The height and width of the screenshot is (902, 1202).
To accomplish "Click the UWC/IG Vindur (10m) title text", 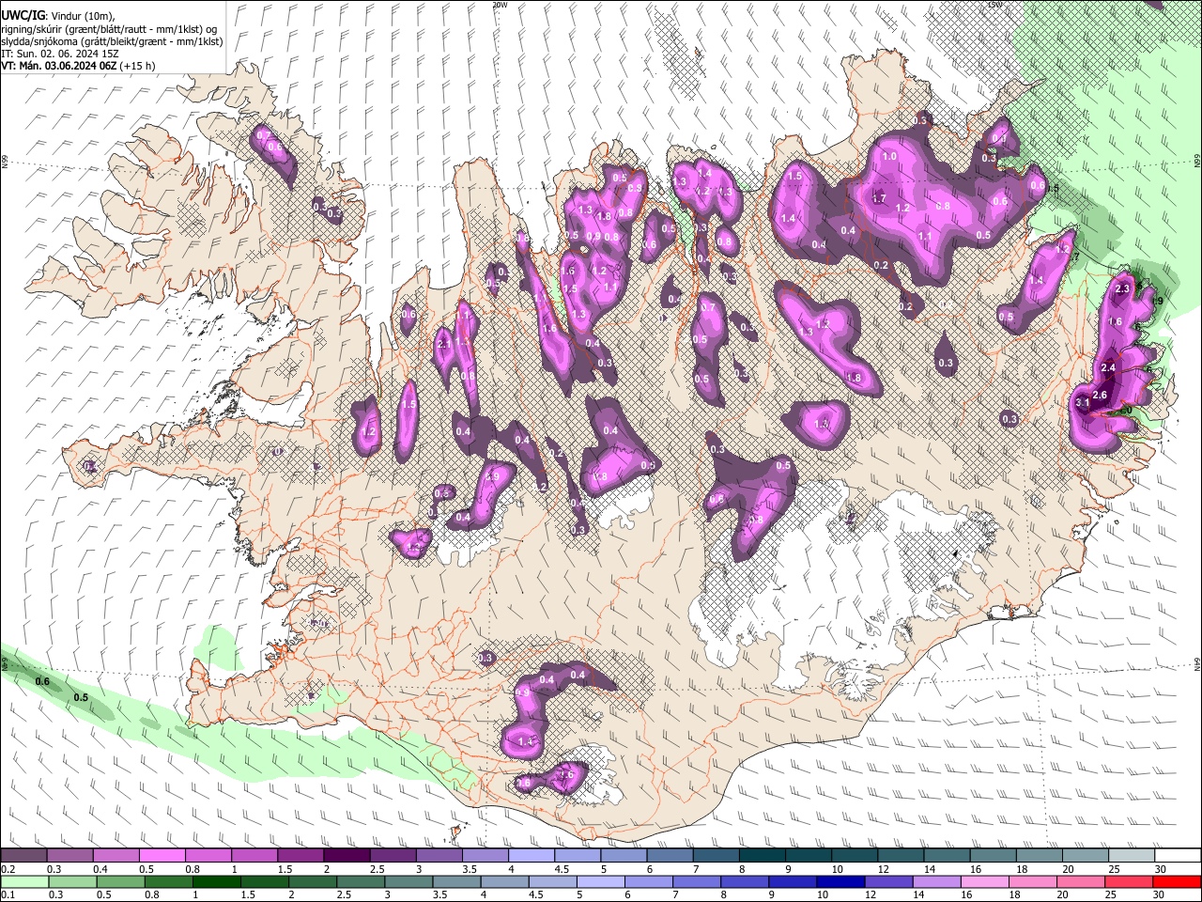I will pyautogui.click(x=57, y=15).
